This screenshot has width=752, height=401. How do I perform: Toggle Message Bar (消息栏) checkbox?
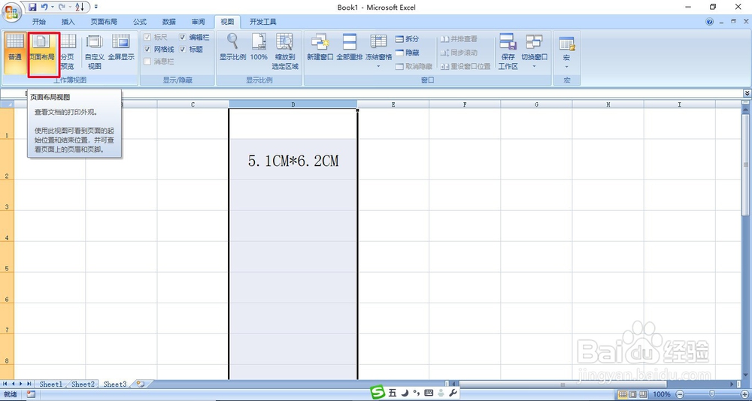(x=147, y=62)
